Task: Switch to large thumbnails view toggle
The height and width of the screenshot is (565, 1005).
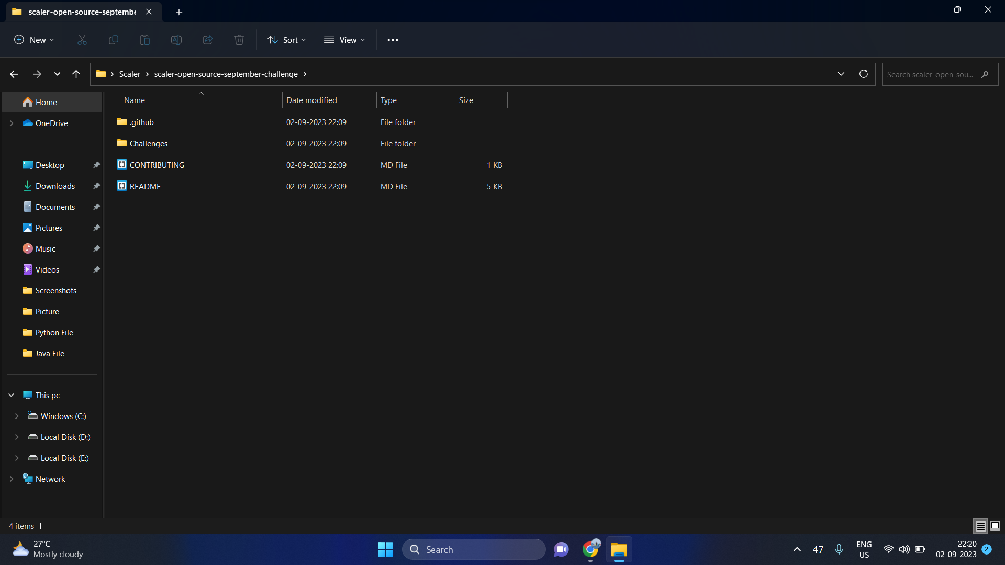Action: point(995,526)
